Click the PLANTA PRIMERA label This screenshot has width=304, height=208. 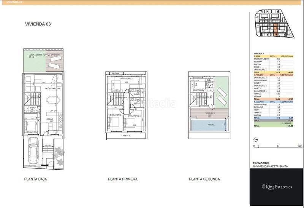coord(123,179)
